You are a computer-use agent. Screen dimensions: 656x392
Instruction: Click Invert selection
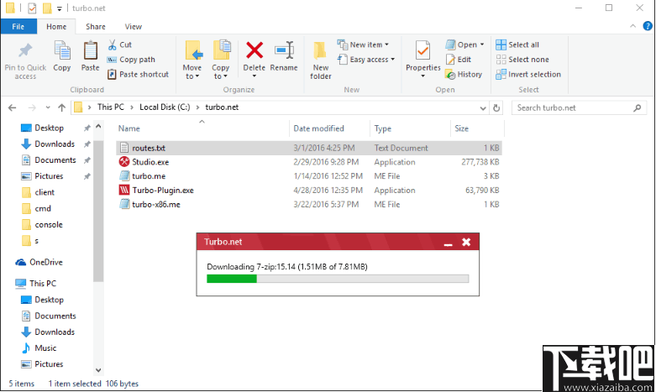[528, 75]
